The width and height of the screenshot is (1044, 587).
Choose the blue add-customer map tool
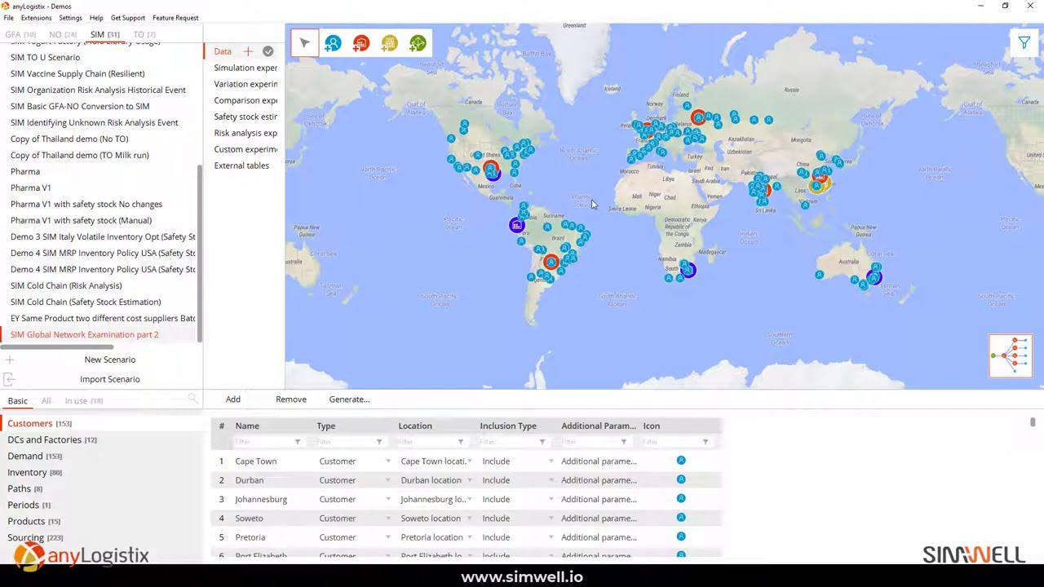tap(333, 43)
